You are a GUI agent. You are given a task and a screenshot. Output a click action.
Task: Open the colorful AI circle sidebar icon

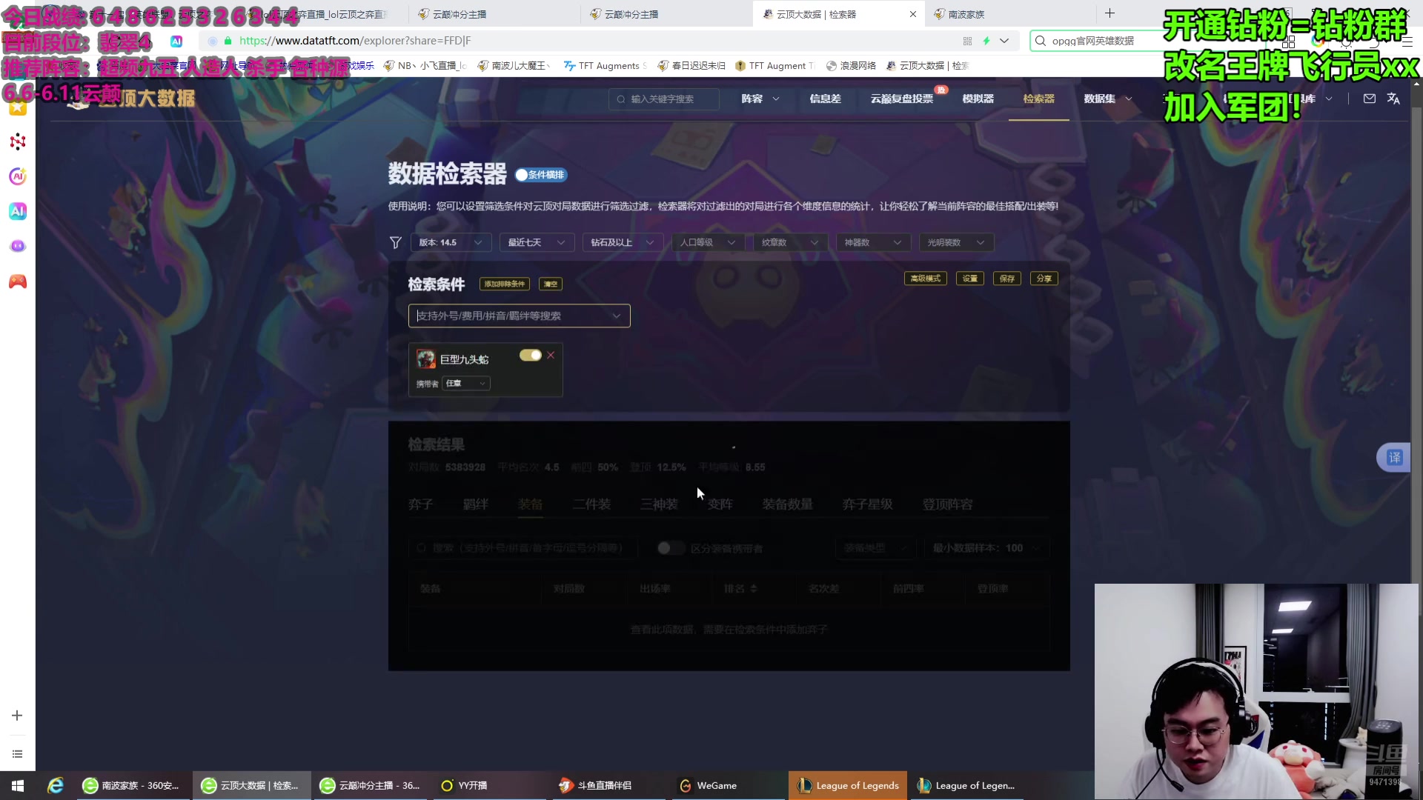tap(18, 176)
